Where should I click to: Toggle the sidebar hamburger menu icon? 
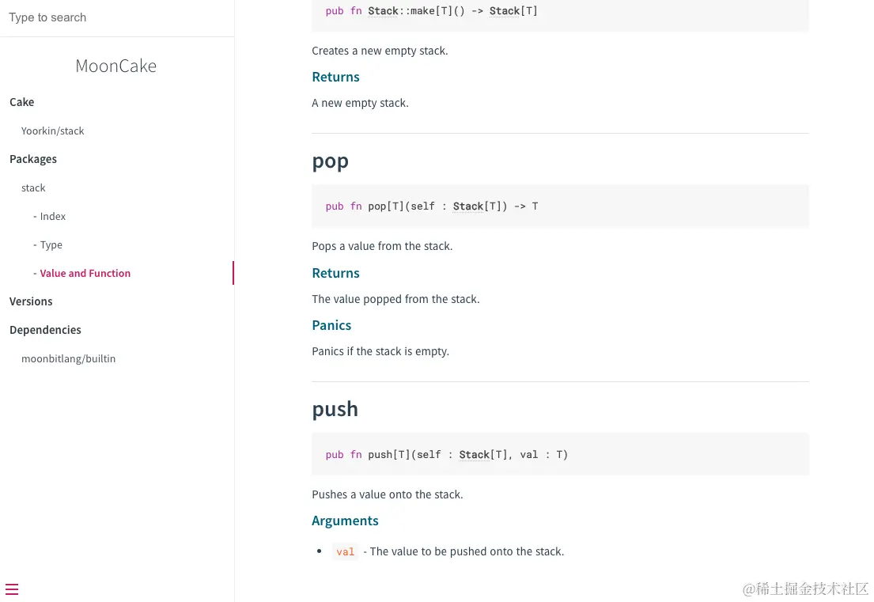[x=12, y=589]
